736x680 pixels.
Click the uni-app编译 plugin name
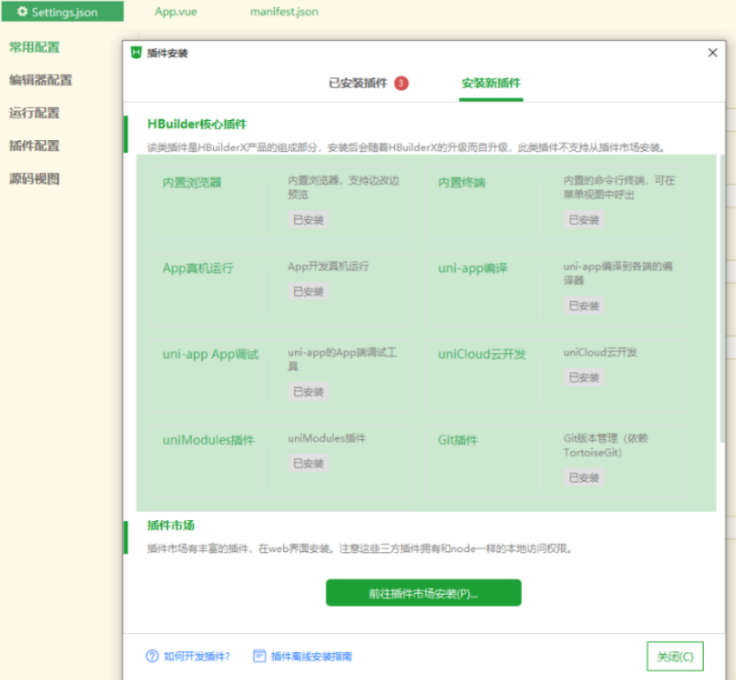[x=472, y=269]
